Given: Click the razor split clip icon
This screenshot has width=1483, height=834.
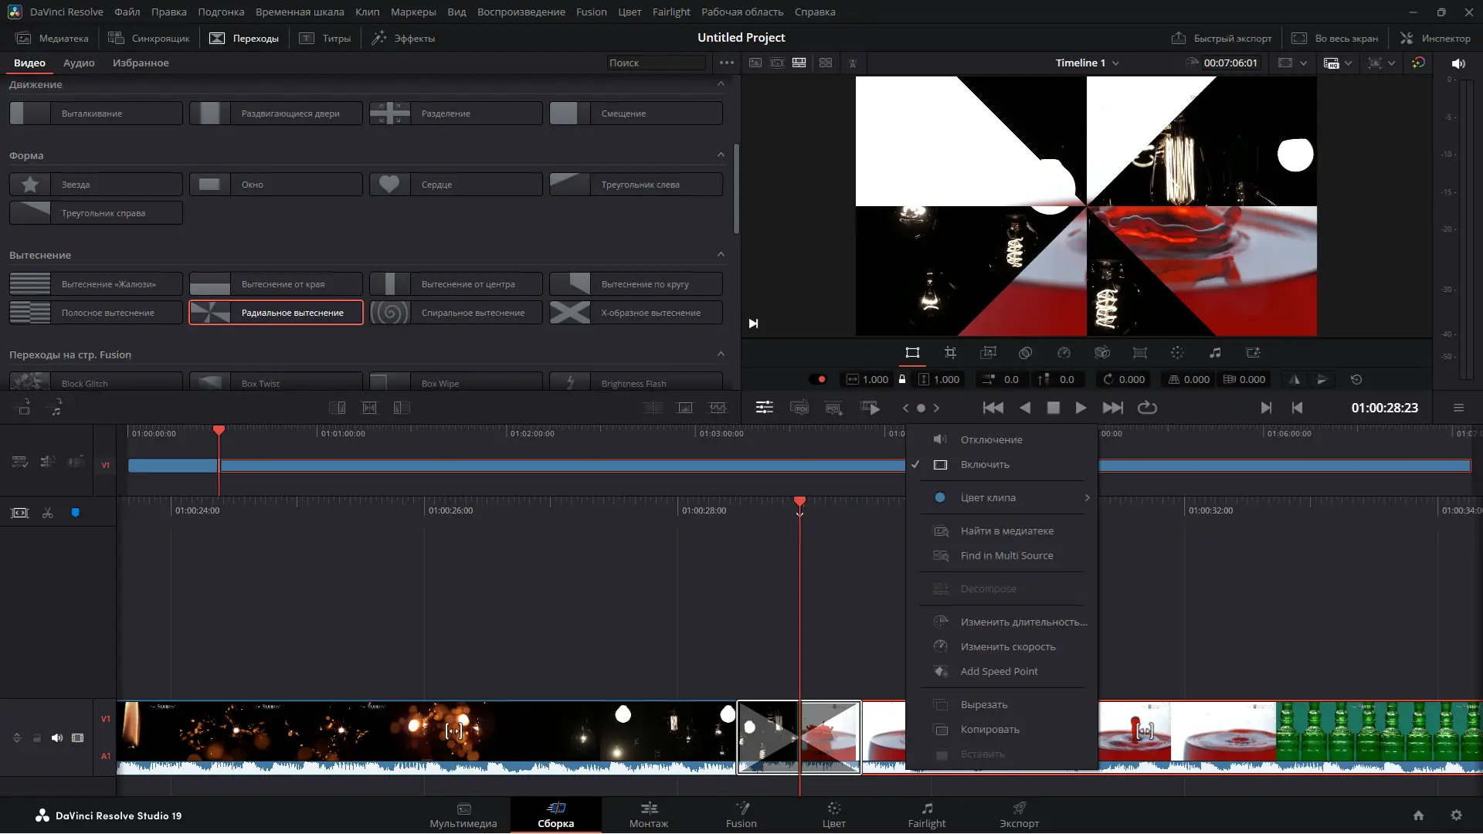Looking at the screenshot, I should [48, 513].
